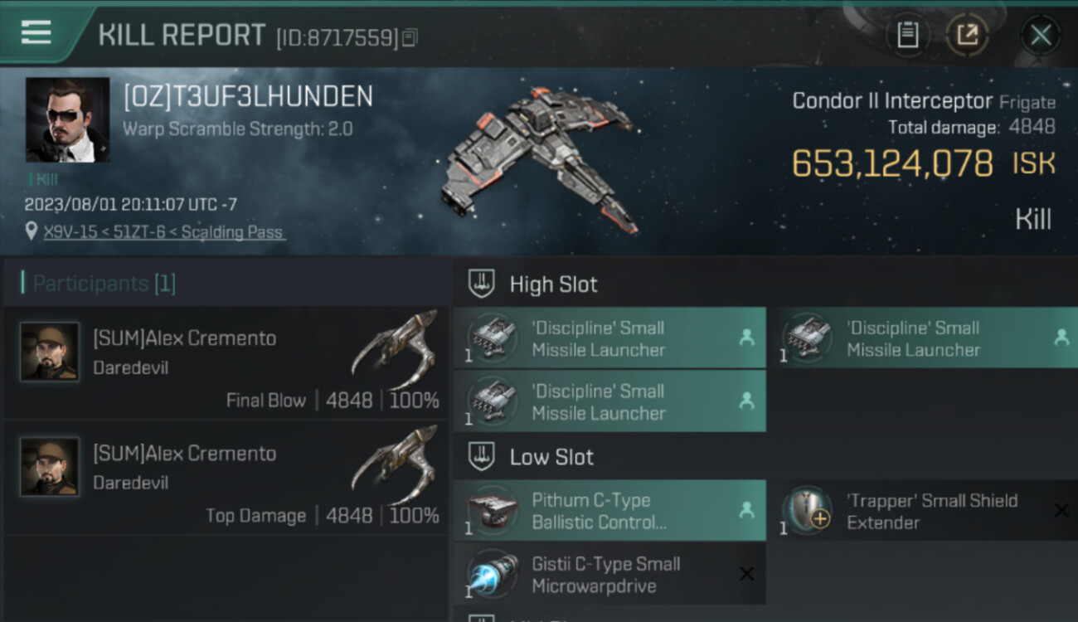Copy the kill report ID
This screenshot has width=1078, height=622.
point(410,37)
